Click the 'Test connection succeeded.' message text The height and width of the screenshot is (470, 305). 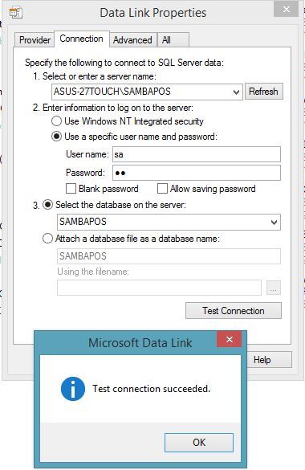(x=151, y=389)
